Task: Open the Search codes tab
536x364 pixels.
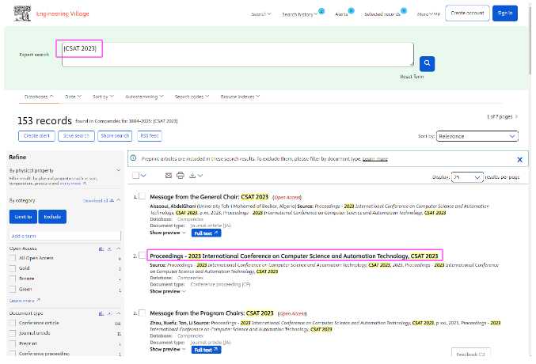Action: pos(192,97)
